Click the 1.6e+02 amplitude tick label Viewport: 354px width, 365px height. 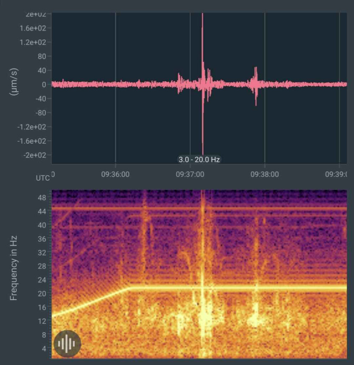(33, 28)
